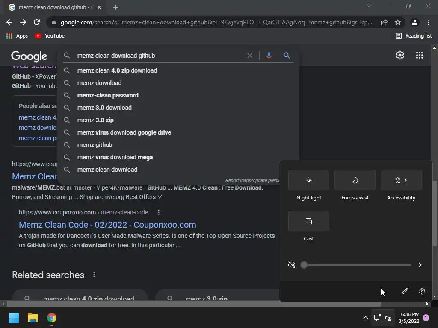The image size is (438, 328).
Task: Select suggestion 'memz clean 4.0 zip download'
Action: pos(178,70)
